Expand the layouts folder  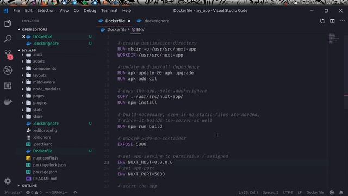click(x=40, y=75)
